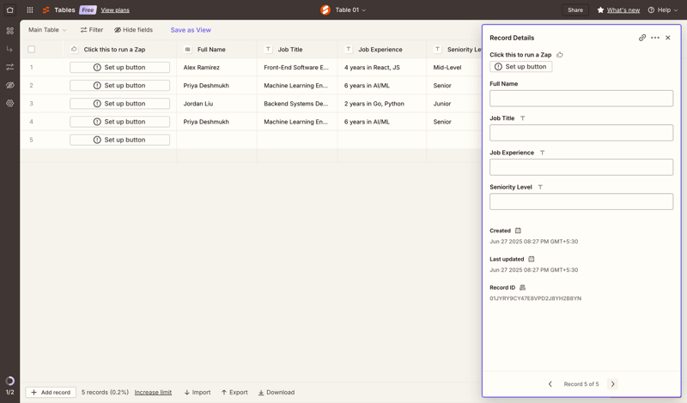
Task: Copy record link icon in Record Details
Action: coord(641,38)
